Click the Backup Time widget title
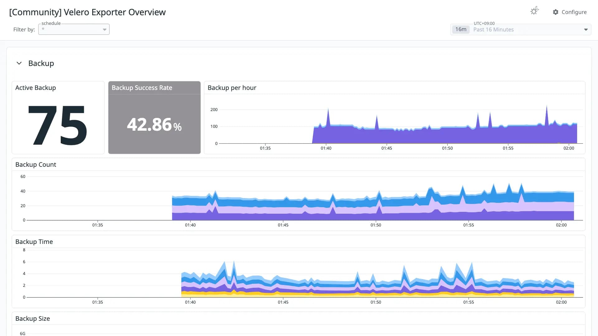Screen dimensions: 598x336 (x=34, y=242)
